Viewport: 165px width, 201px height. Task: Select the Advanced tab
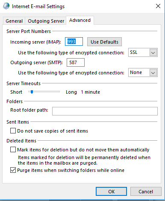tap(80, 20)
